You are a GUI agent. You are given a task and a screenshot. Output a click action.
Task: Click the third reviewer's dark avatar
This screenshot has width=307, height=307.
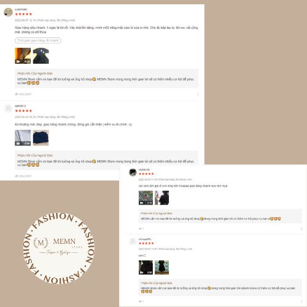(133, 172)
